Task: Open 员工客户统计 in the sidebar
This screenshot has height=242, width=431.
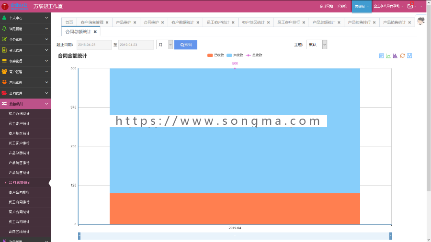Action: point(25,124)
